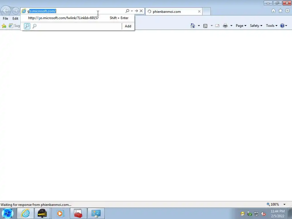Click the selected search provider icon
The width and height of the screenshot is (292, 219).
pyautogui.click(x=27, y=26)
